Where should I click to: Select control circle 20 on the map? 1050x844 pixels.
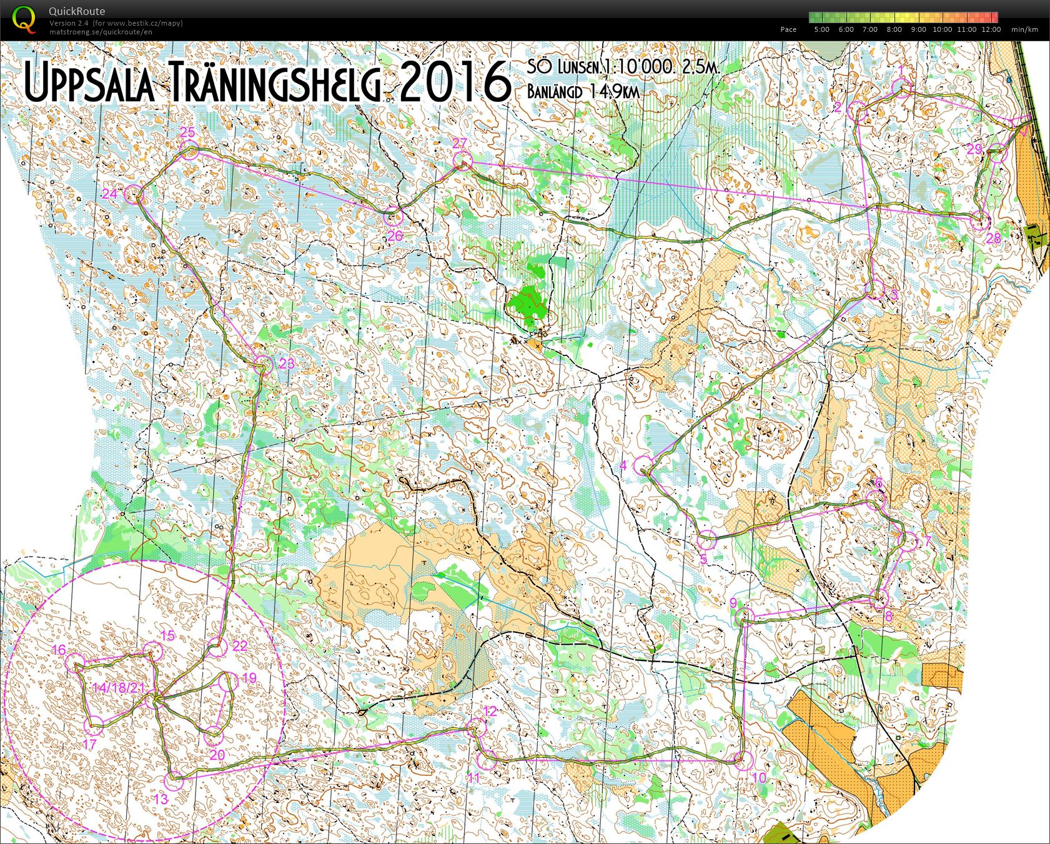(214, 735)
